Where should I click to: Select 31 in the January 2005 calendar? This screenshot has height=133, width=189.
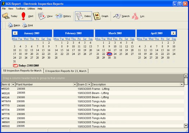(x=14, y=61)
